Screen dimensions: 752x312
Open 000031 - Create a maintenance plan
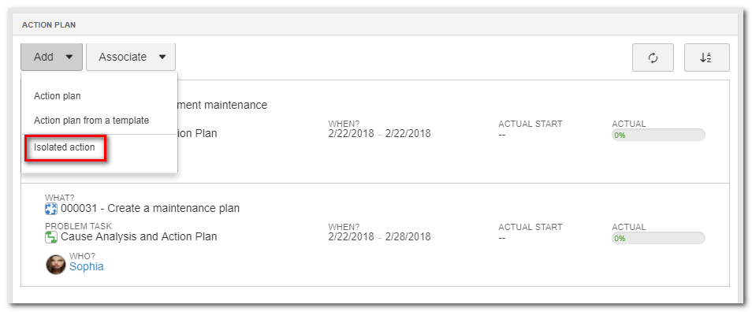coord(150,209)
